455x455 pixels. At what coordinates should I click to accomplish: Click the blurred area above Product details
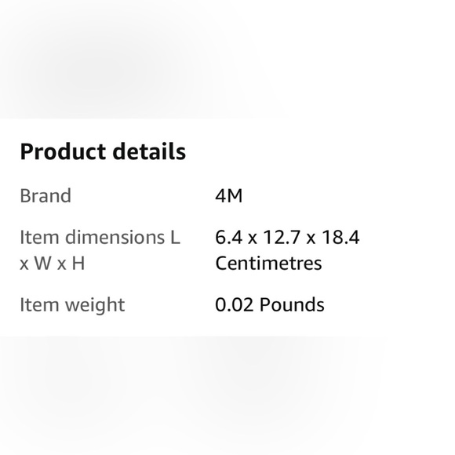(x=227, y=59)
